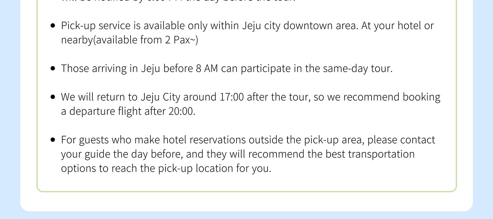
Task: Click "pick-up location for you" text
Action: [x=214, y=169]
